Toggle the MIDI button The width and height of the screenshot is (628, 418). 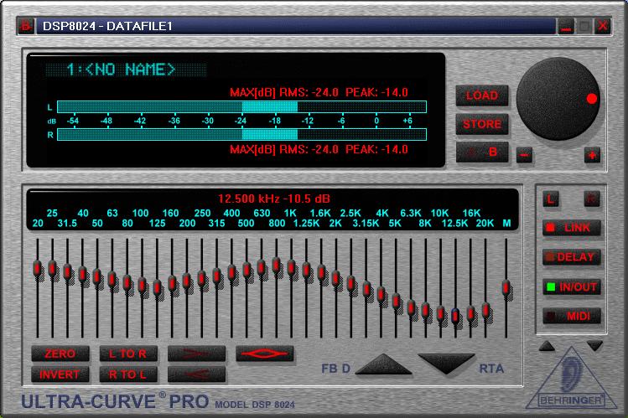click(572, 316)
